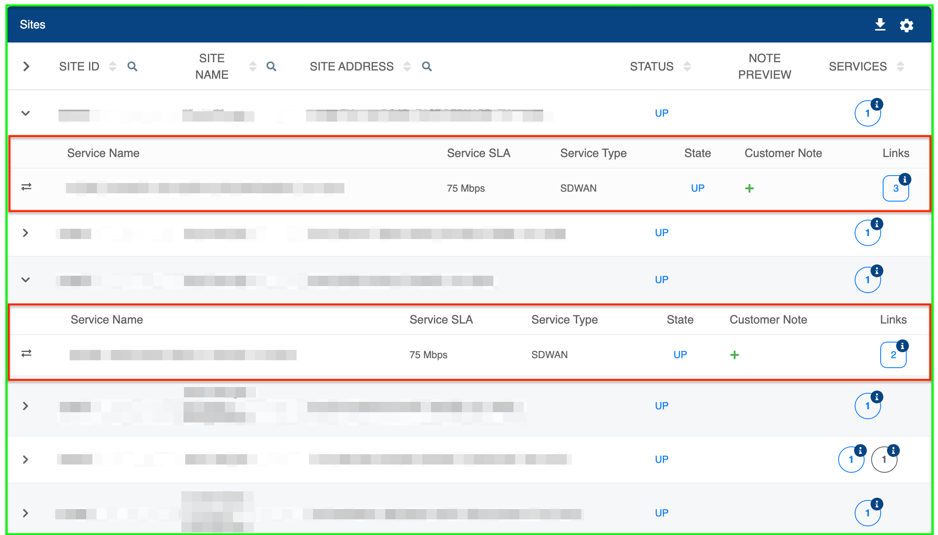The image size is (938, 535).
Task: Click the download icon in Sites header
Action: point(880,25)
